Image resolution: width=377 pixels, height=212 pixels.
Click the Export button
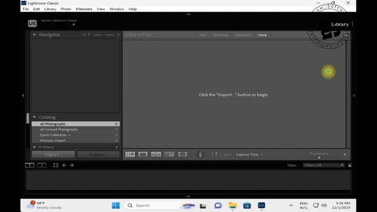click(x=98, y=154)
